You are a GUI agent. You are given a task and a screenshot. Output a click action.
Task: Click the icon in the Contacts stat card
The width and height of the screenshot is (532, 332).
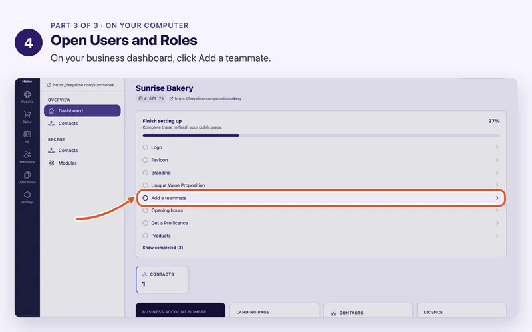tap(144, 274)
